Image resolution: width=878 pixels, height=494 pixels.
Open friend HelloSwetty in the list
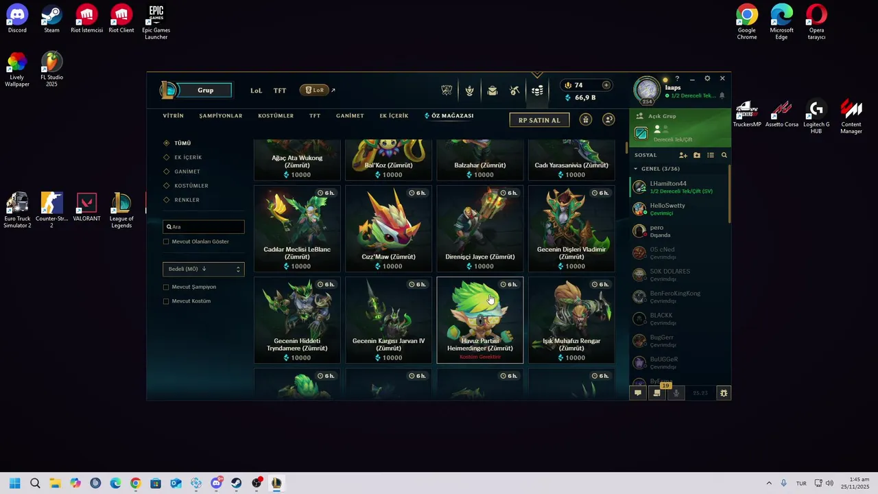click(x=679, y=209)
